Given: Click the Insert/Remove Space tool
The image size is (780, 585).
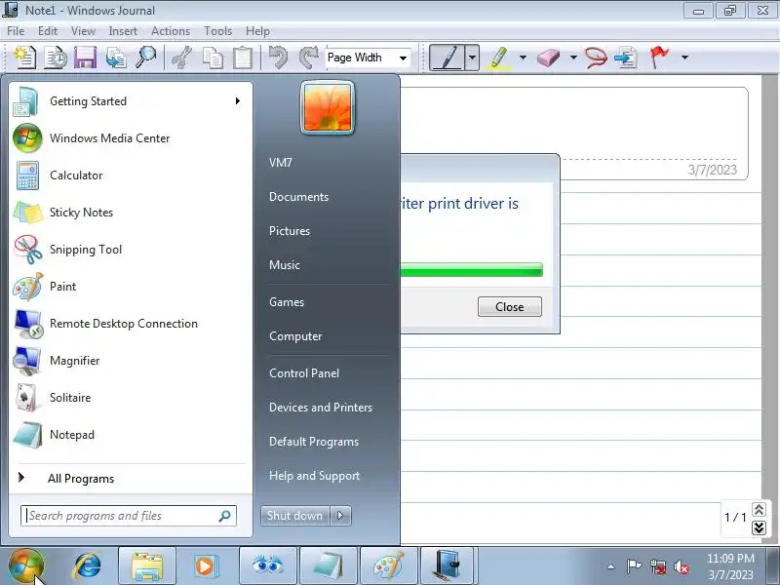Looking at the screenshot, I should click(x=626, y=58).
